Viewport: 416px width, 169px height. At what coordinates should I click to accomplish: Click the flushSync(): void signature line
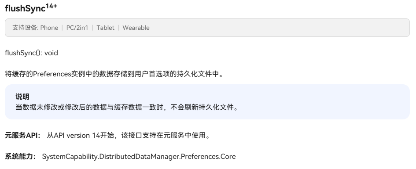31,53
